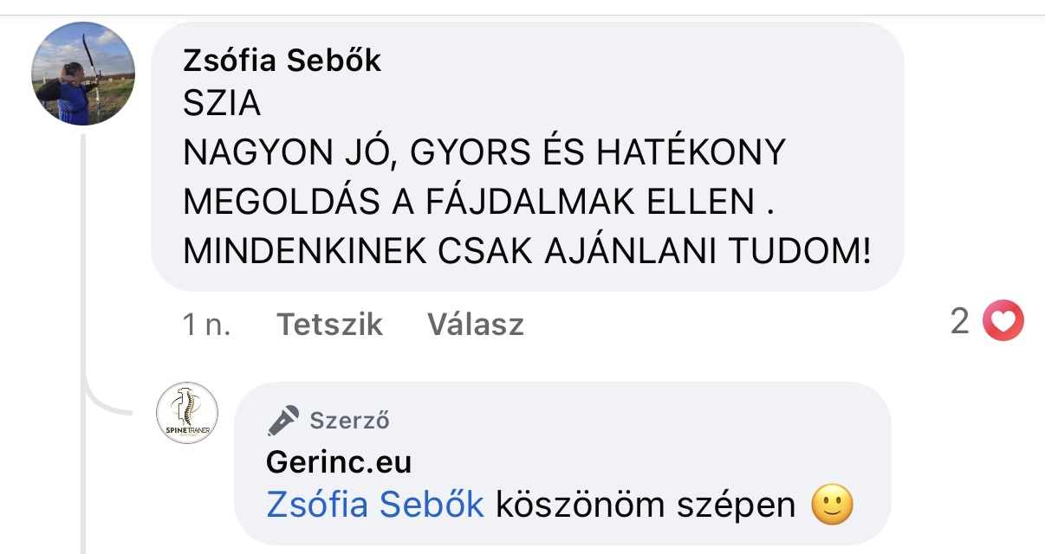
Task: Click the blue Zsófia Sebők mention
Action: point(374,505)
